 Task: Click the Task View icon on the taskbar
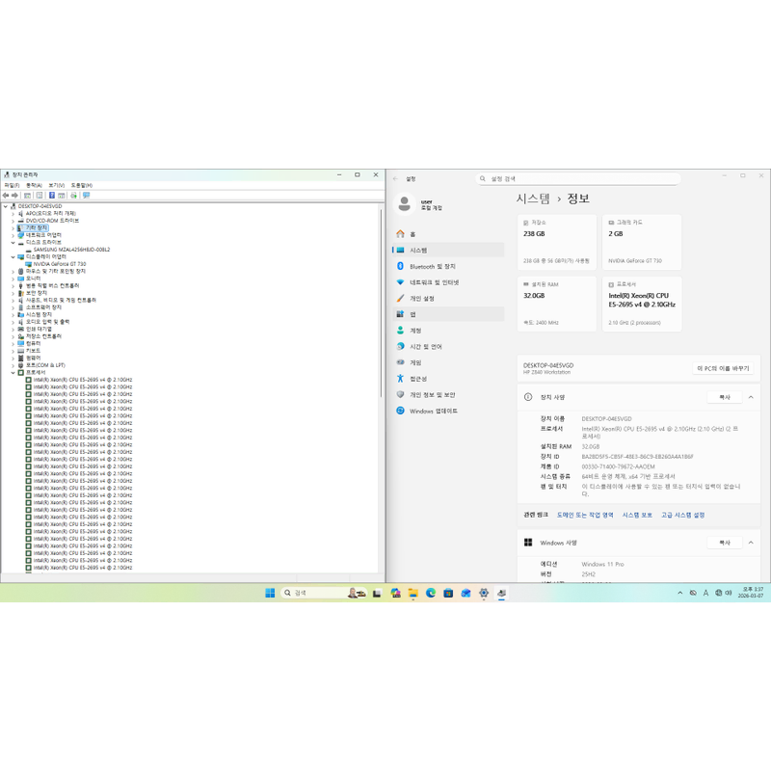click(377, 593)
